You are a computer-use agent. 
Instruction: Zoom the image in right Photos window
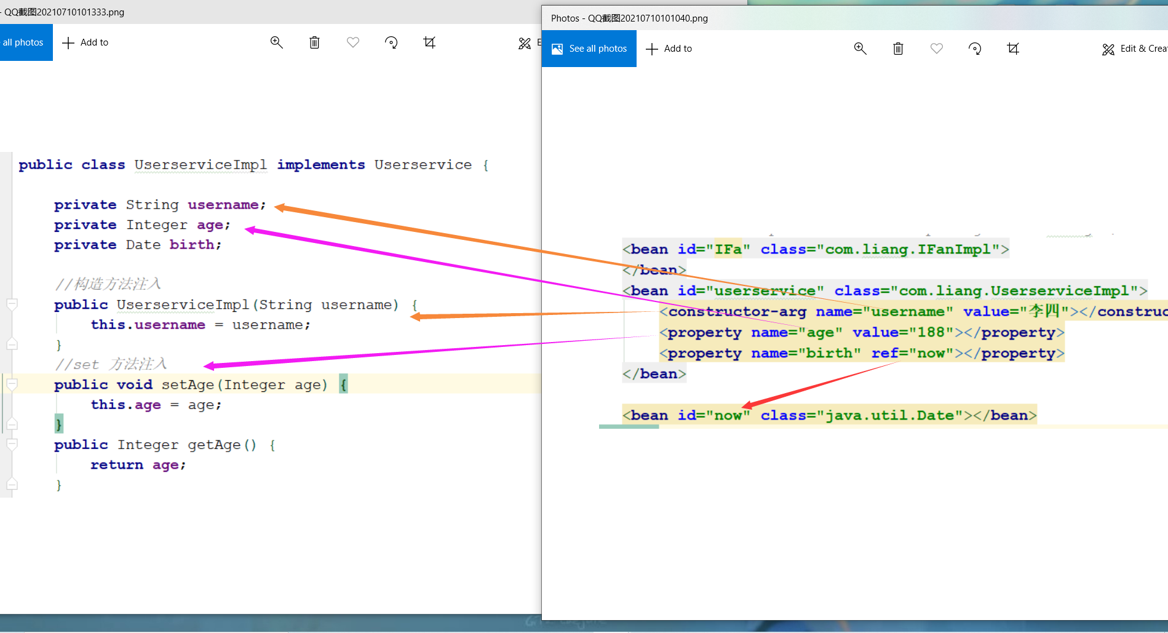(860, 49)
